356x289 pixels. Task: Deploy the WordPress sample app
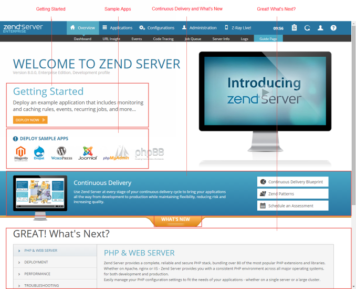pyautogui.click(x=61, y=153)
